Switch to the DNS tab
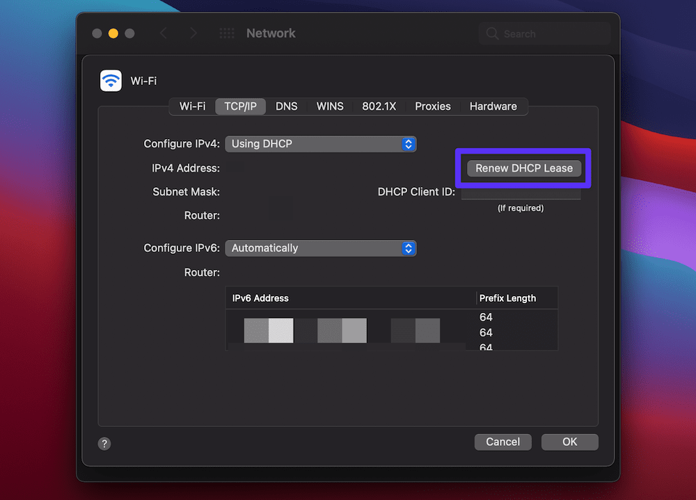Image resolution: width=696 pixels, height=500 pixels. coord(287,106)
